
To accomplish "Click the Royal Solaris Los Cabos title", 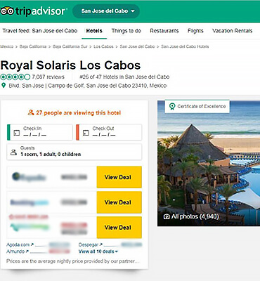I will pos(70,65).
